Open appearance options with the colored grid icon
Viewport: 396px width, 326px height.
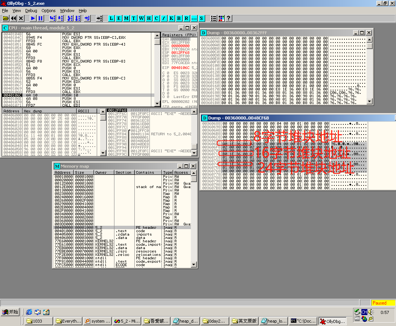pos(221,18)
